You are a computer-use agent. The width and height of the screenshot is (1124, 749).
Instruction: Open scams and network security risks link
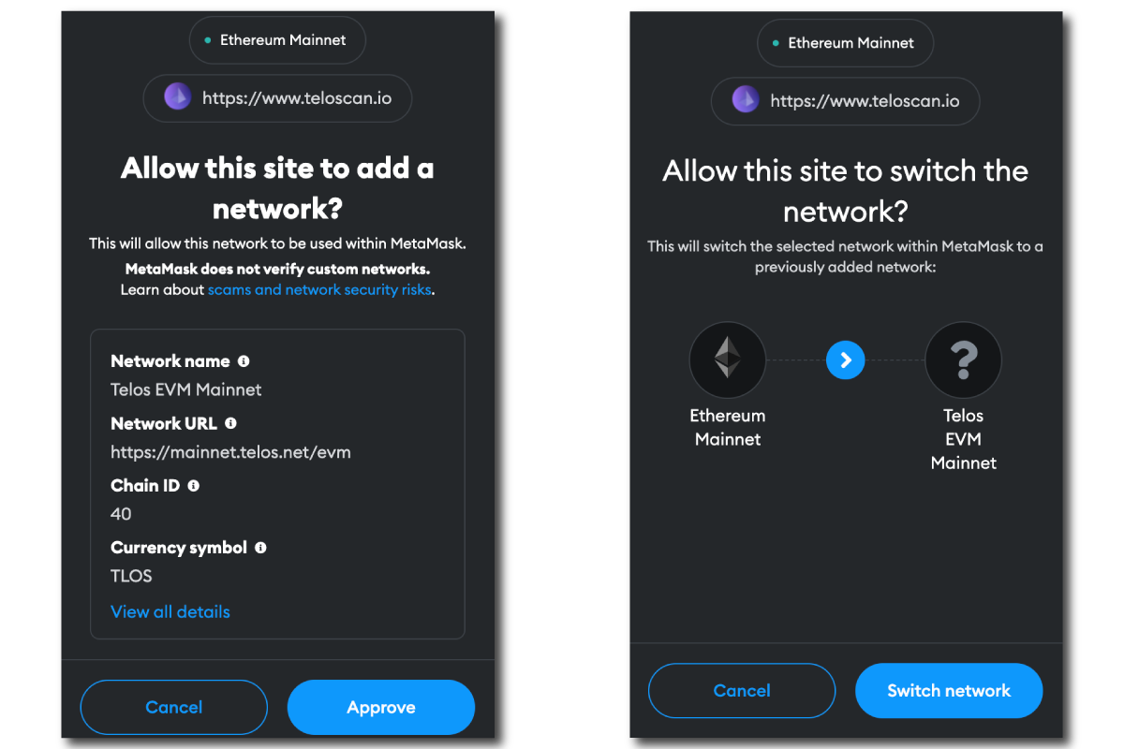click(319, 289)
